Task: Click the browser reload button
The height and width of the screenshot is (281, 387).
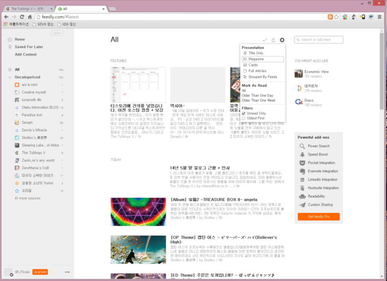Action: click(22, 17)
